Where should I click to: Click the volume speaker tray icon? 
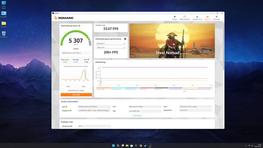pos(252,146)
